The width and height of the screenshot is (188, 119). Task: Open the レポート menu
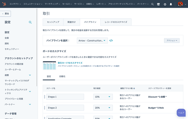tap(101, 4)
